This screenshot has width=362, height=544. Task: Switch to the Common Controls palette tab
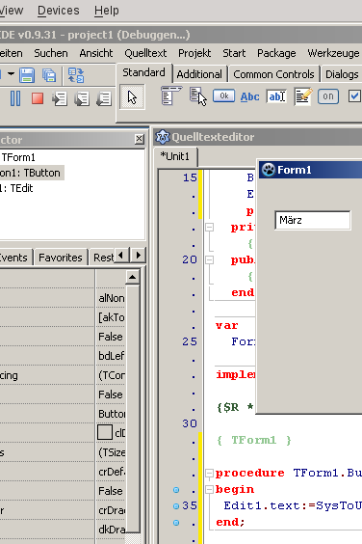pyautogui.click(x=273, y=74)
